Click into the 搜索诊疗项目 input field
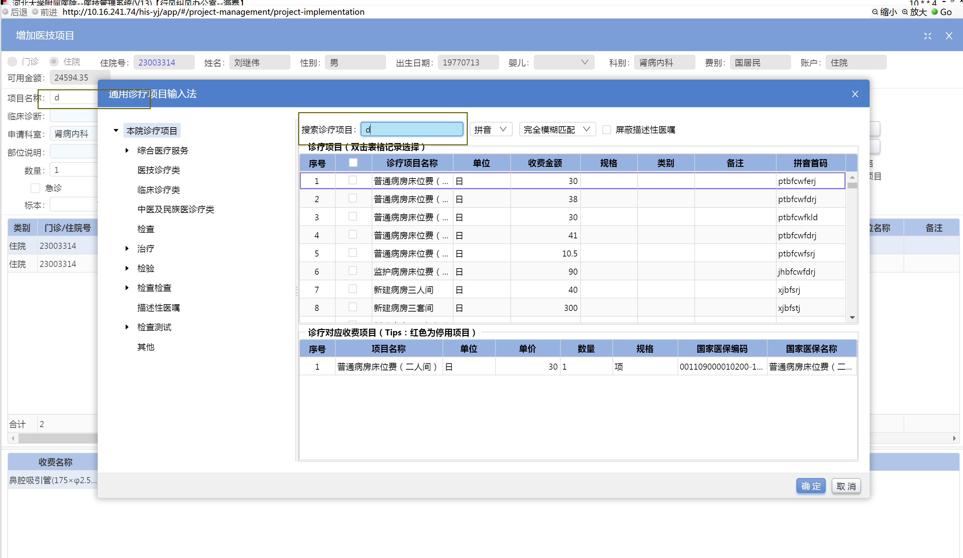 tap(412, 130)
